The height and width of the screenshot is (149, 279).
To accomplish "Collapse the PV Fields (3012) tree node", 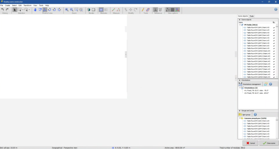I will pyautogui.click(x=240, y=25).
